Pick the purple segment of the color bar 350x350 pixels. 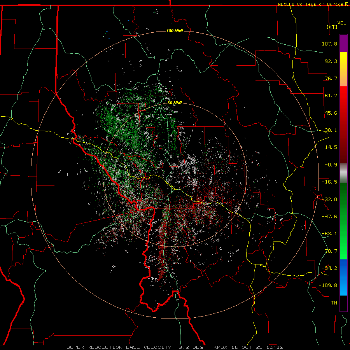343,44
